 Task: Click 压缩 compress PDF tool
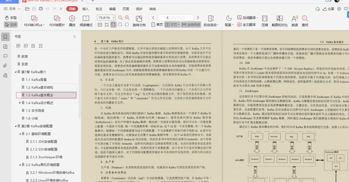click(265, 21)
